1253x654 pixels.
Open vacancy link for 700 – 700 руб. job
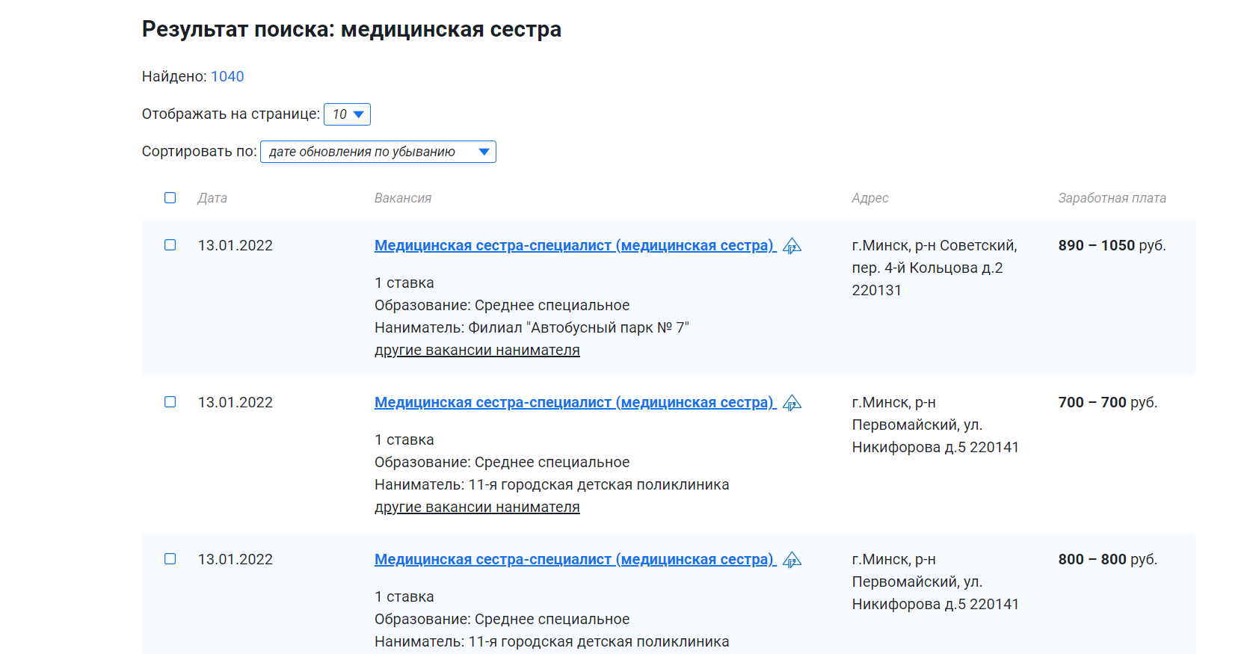point(575,402)
